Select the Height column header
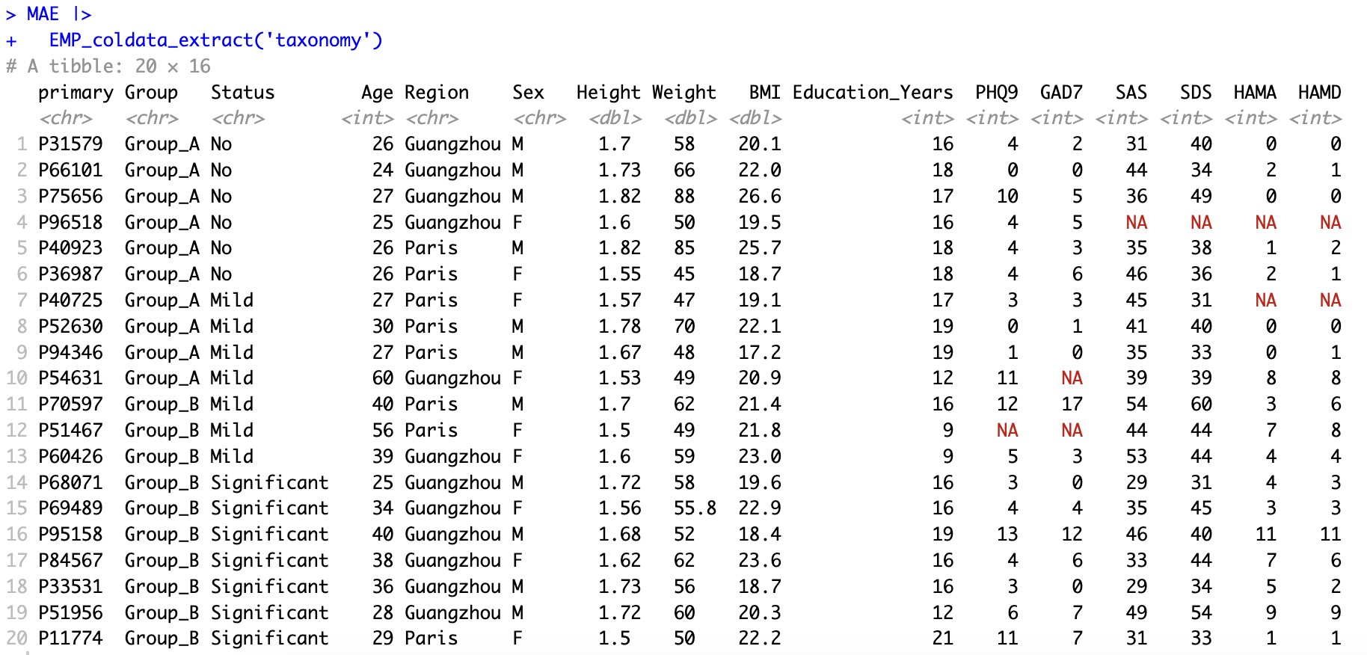The height and width of the screenshot is (655, 1367). [608, 93]
